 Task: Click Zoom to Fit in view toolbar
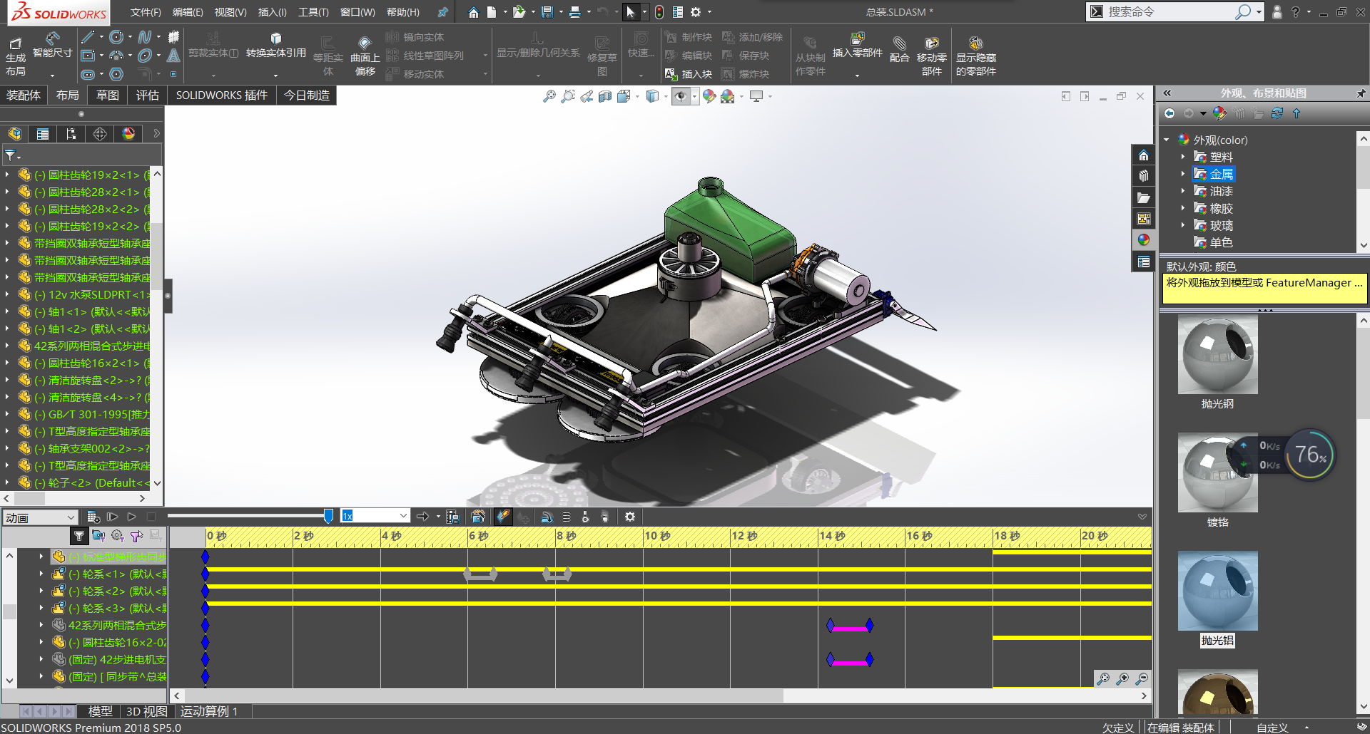549,96
